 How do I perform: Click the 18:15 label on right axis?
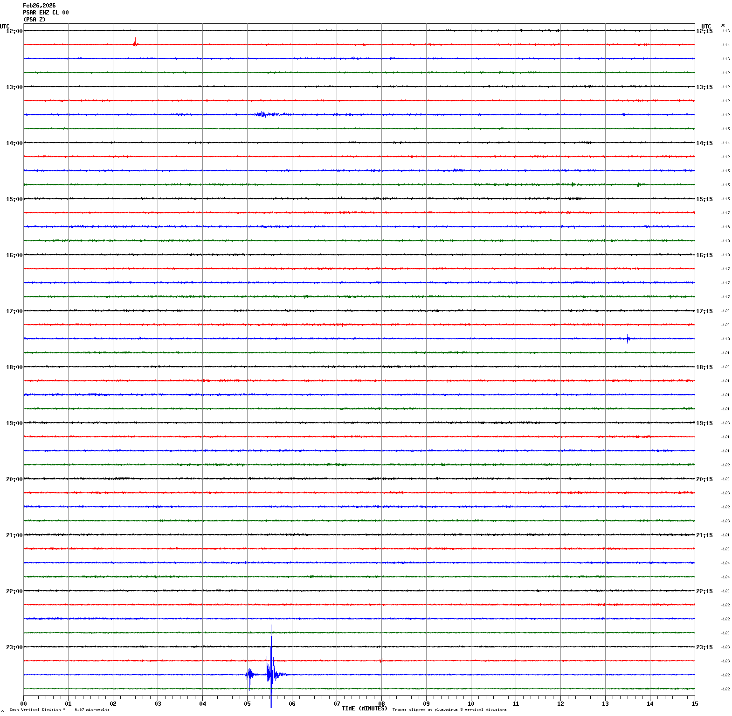pyautogui.click(x=704, y=367)
